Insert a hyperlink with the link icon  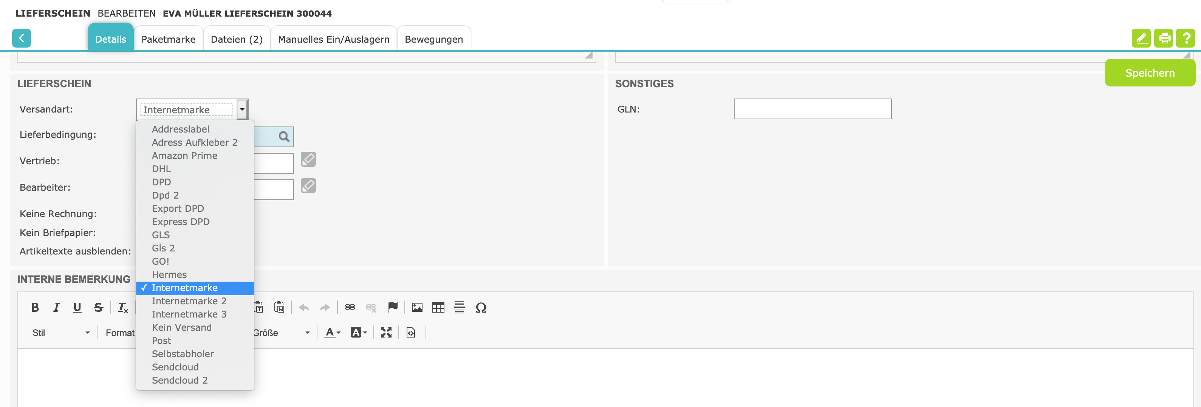coord(350,307)
